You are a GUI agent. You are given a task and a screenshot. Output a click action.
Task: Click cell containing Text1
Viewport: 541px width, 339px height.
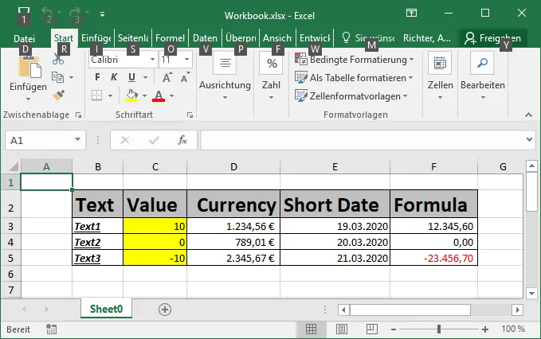click(x=98, y=226)
